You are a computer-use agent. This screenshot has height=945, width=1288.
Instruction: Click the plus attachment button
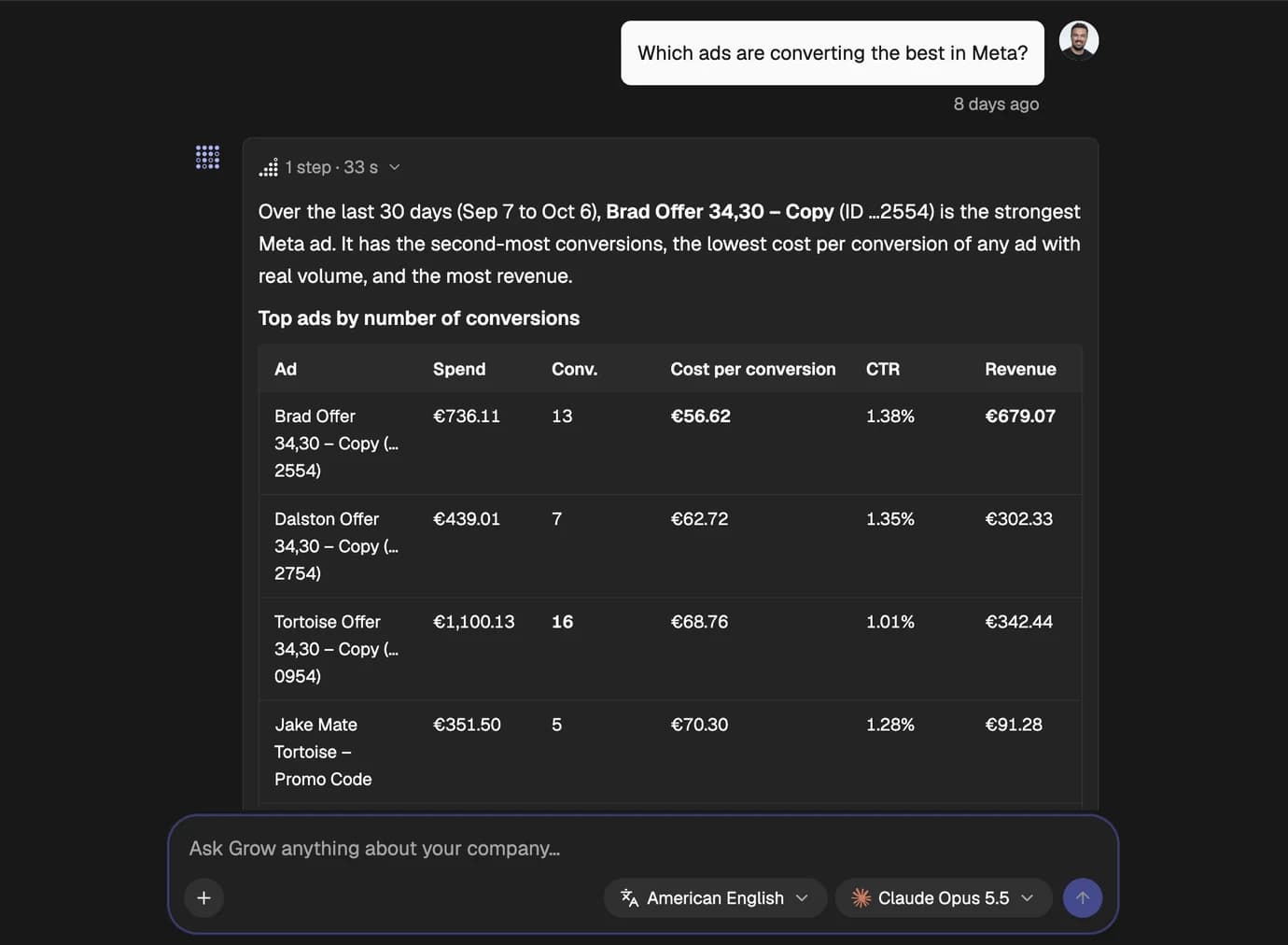pyautogui.click(x=203, y=897)
